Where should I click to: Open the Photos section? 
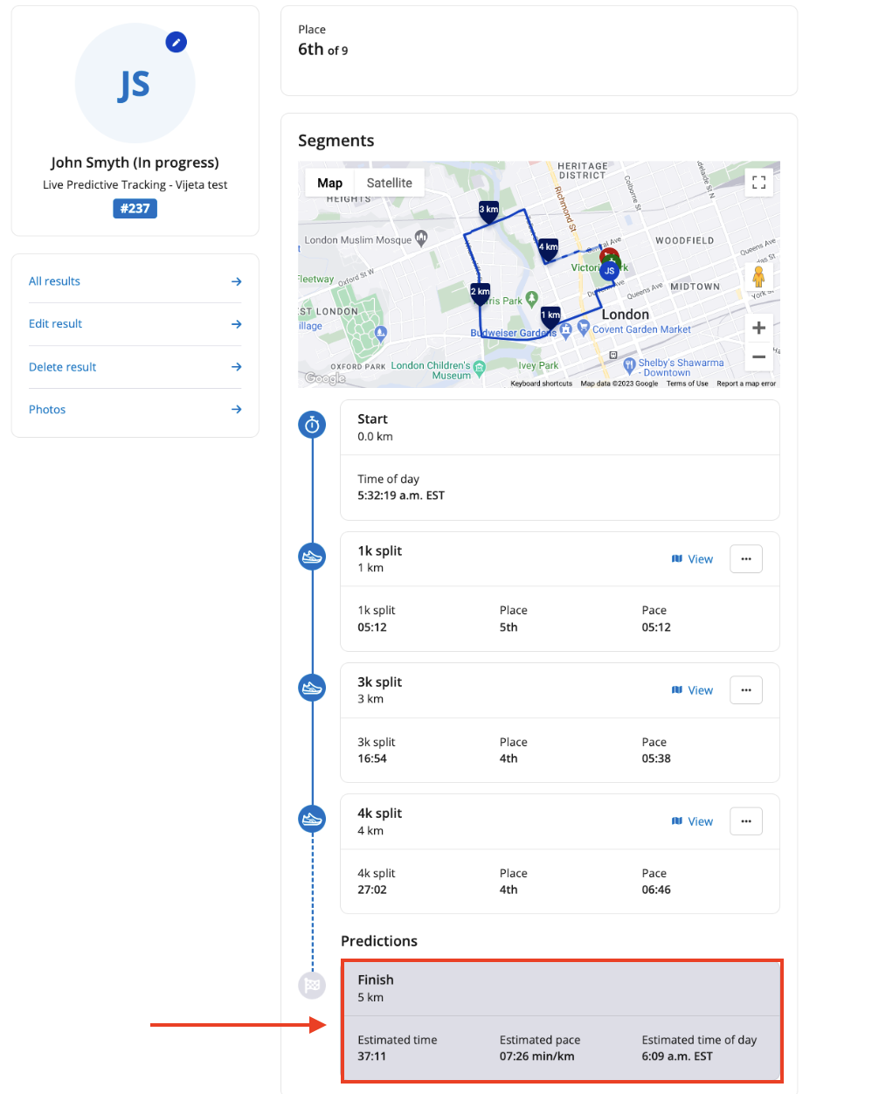pyautogui.click(x=135, y=410)
